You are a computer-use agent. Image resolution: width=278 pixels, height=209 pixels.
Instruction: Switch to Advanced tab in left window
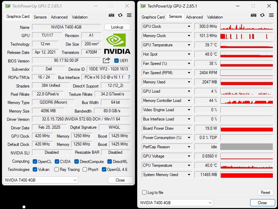pos(59,17)
